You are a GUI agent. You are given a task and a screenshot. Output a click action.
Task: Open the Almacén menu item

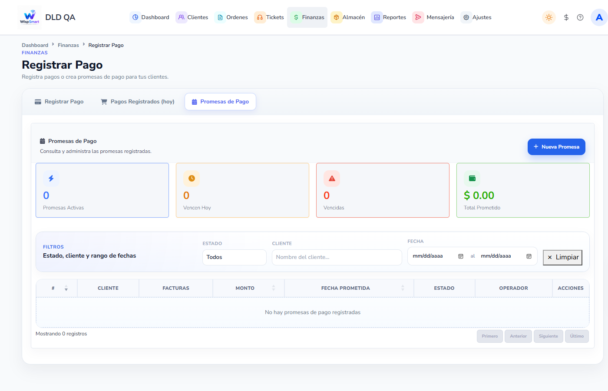[348, 17]
